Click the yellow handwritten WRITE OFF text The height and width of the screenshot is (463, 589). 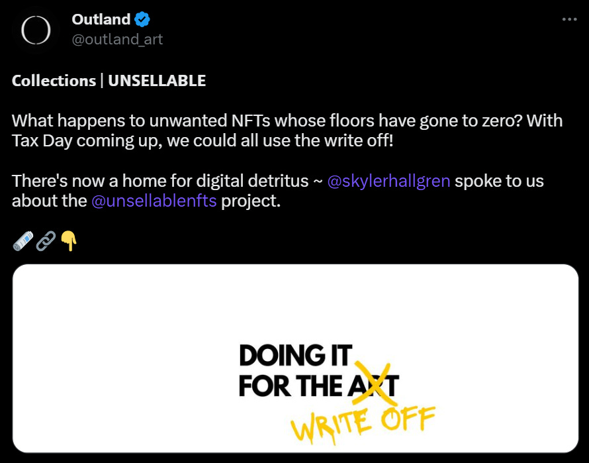tap(363, 423)
